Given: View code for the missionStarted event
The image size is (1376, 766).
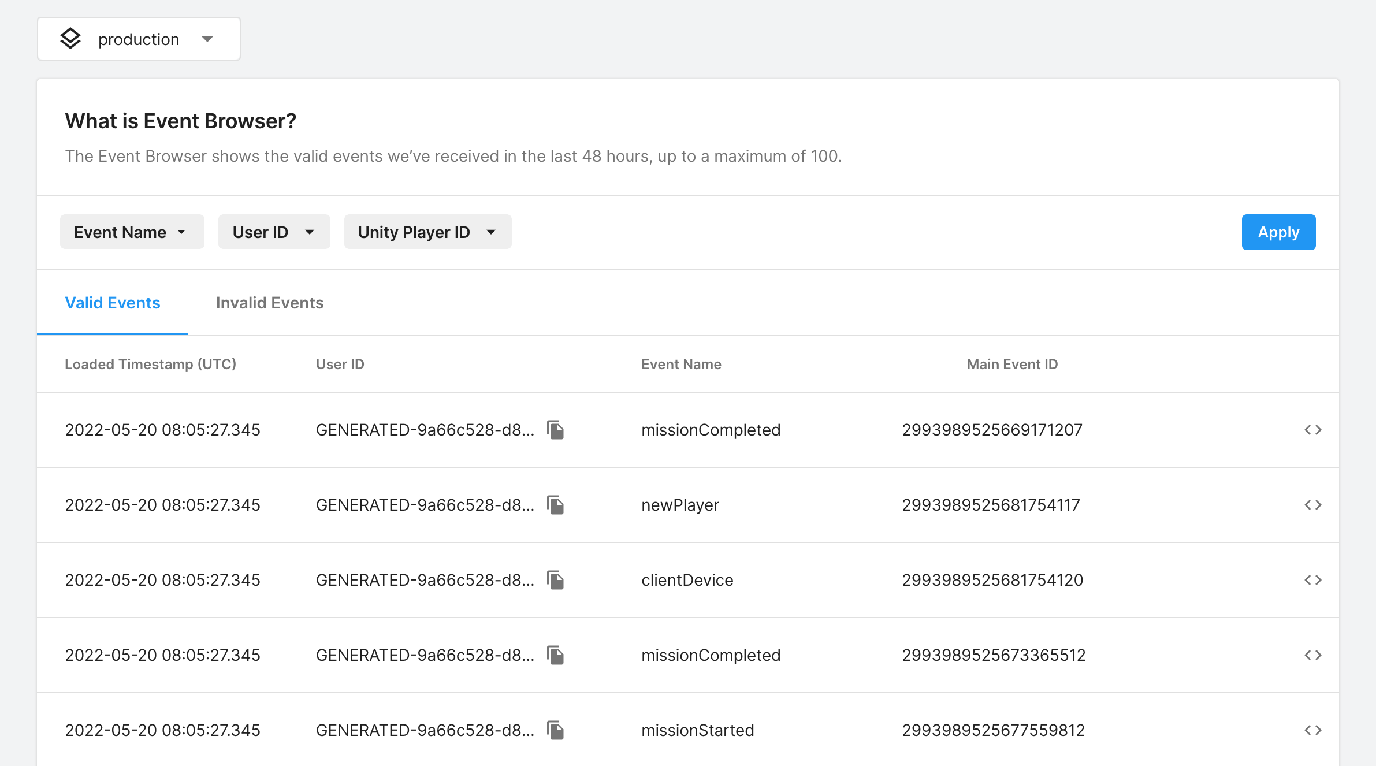Looking at the screenshot, I should [1312, 730].
